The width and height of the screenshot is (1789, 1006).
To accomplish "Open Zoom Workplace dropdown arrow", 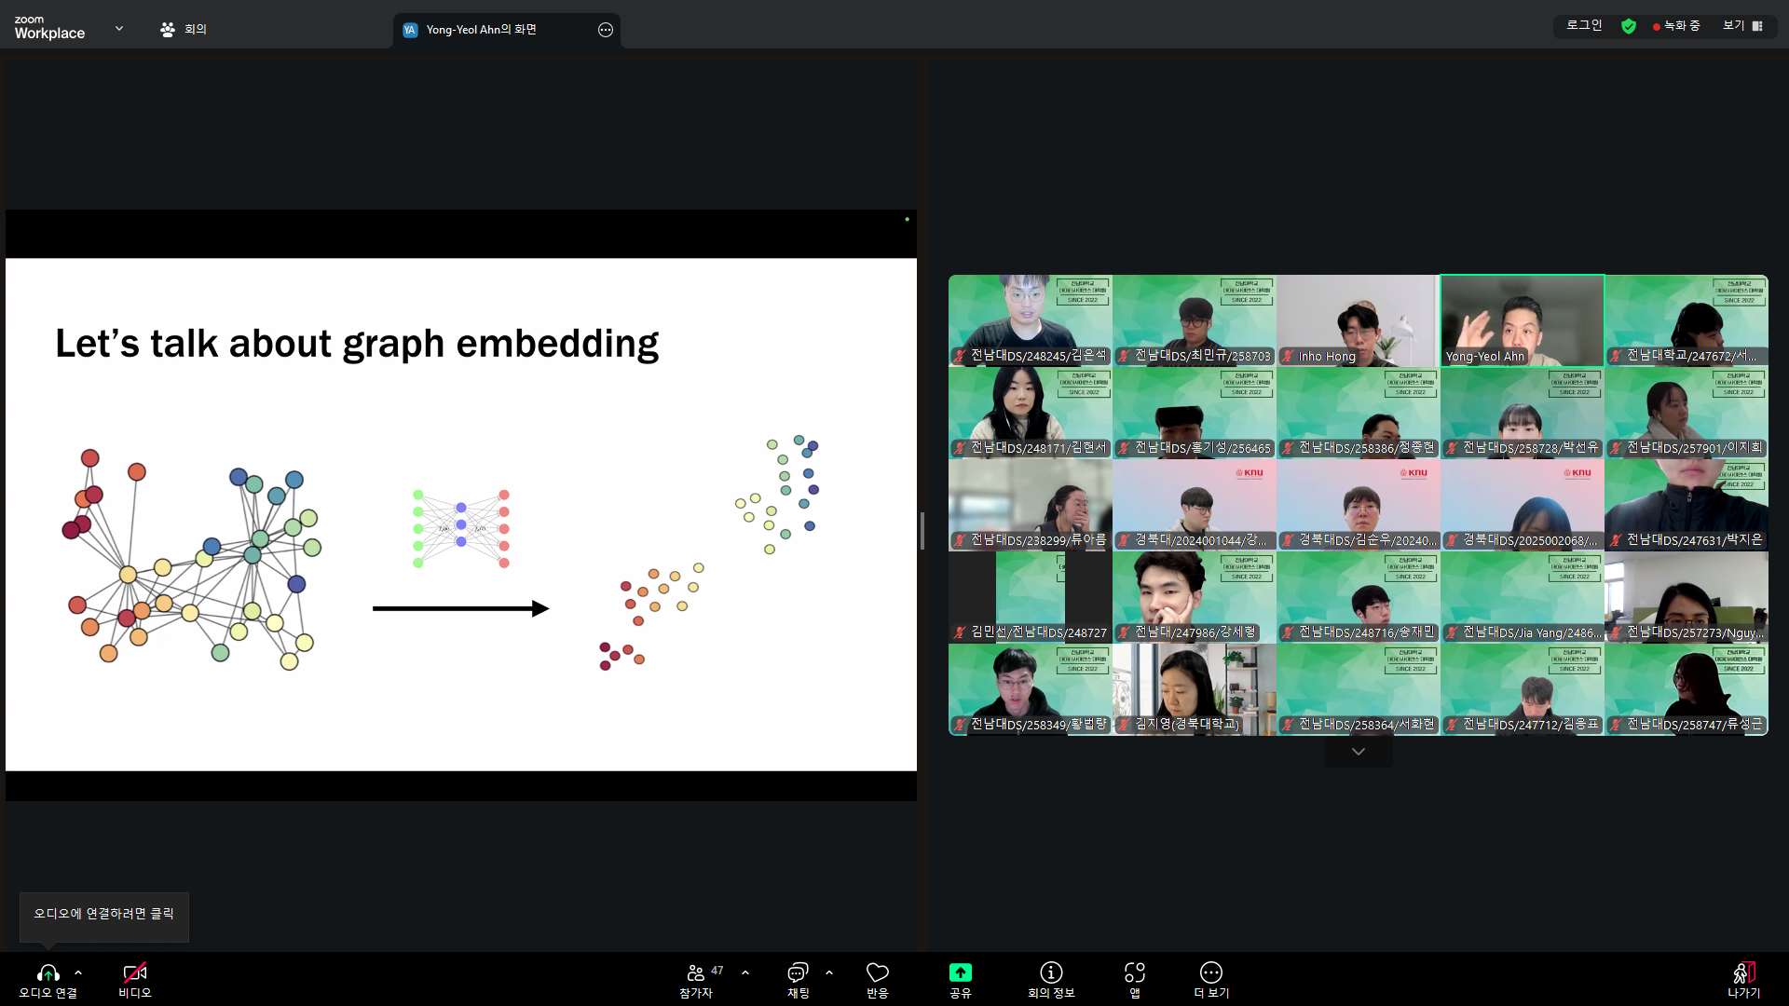I will pyautogui.click(x=119, y=29).
